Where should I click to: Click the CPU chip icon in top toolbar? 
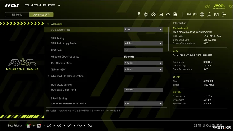click(x=146, y=14)
